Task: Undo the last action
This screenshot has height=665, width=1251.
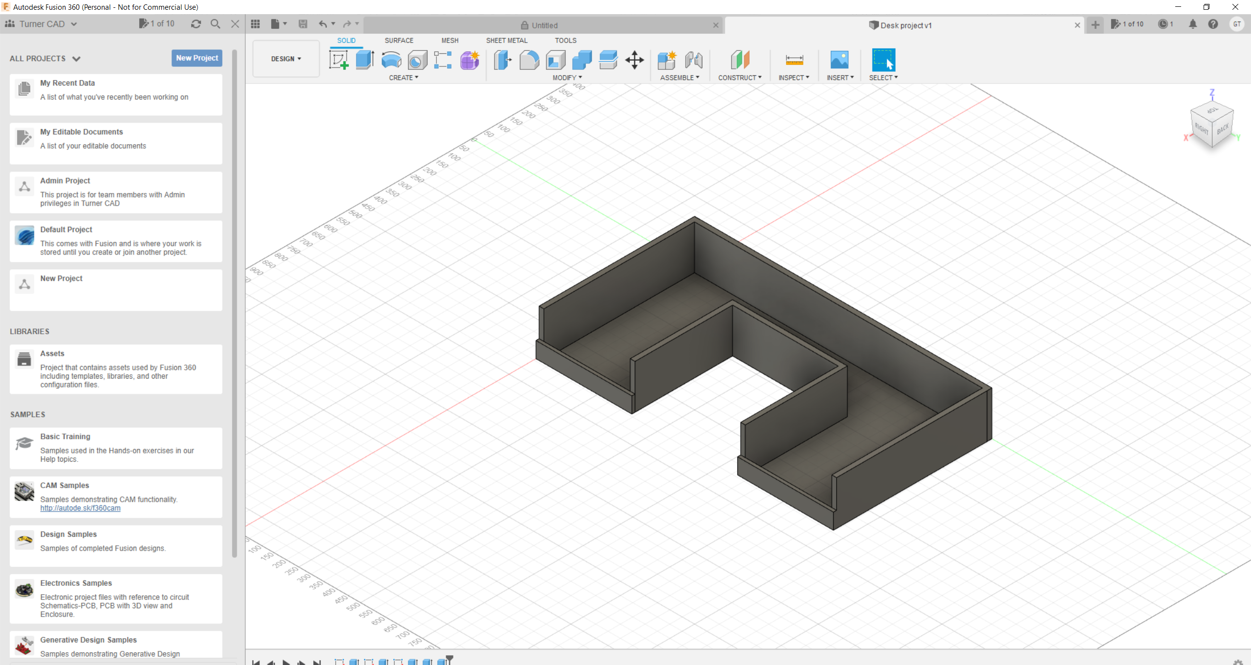Action: [323, 24]
